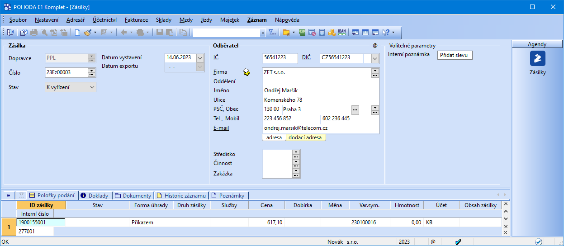
Task: Click the filter funnel toolbar icon
Action: point(272,32)
